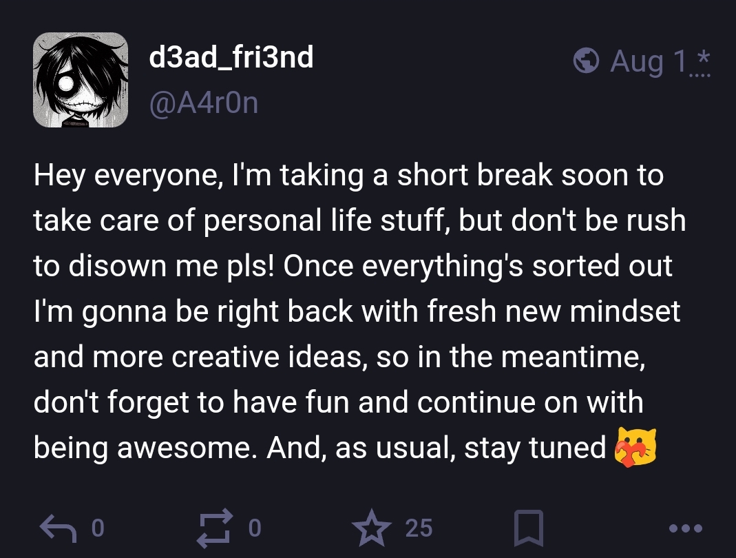Click the globe public visibility icon
Image resolution: width=736 pixels, height=558 pixels.
point(586,61)
